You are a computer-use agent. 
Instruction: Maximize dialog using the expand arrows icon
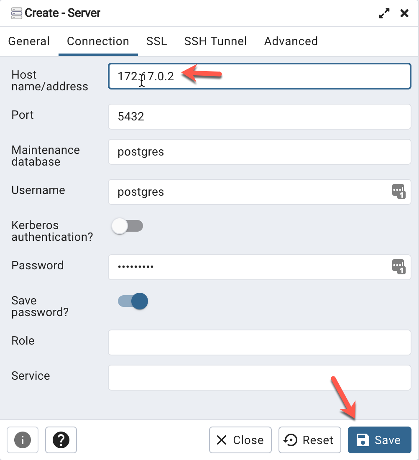384,13
